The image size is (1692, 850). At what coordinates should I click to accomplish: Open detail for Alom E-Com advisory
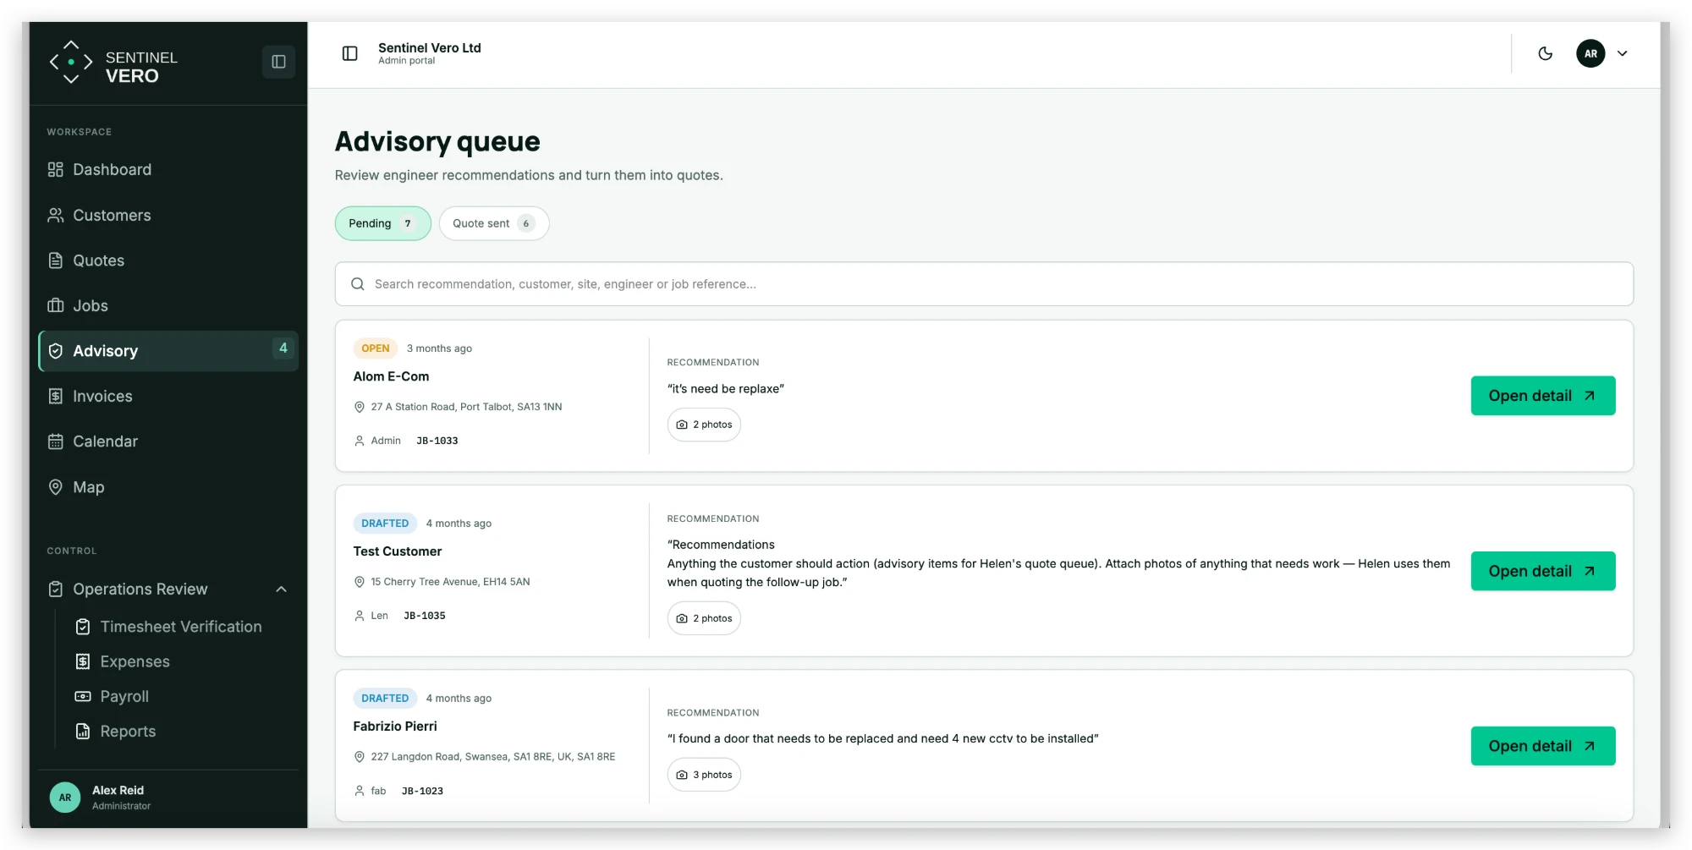coord(1542,396)
